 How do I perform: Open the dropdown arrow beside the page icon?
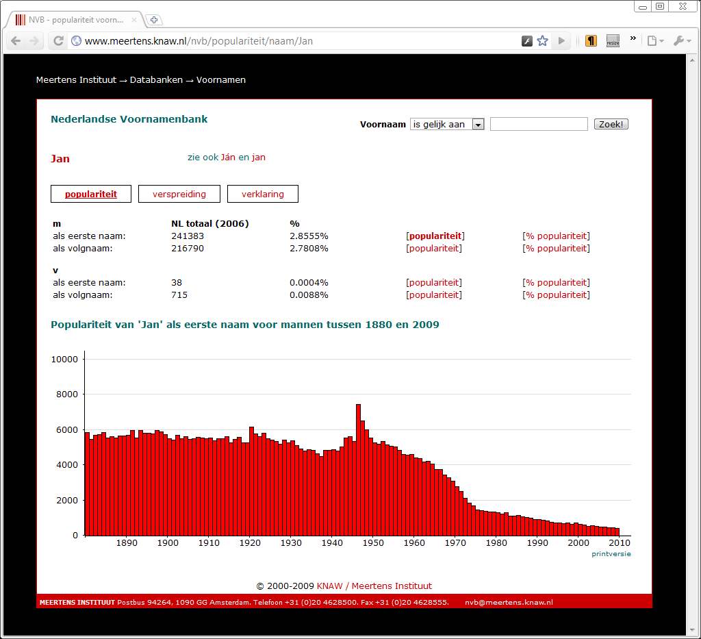point(661,41)
